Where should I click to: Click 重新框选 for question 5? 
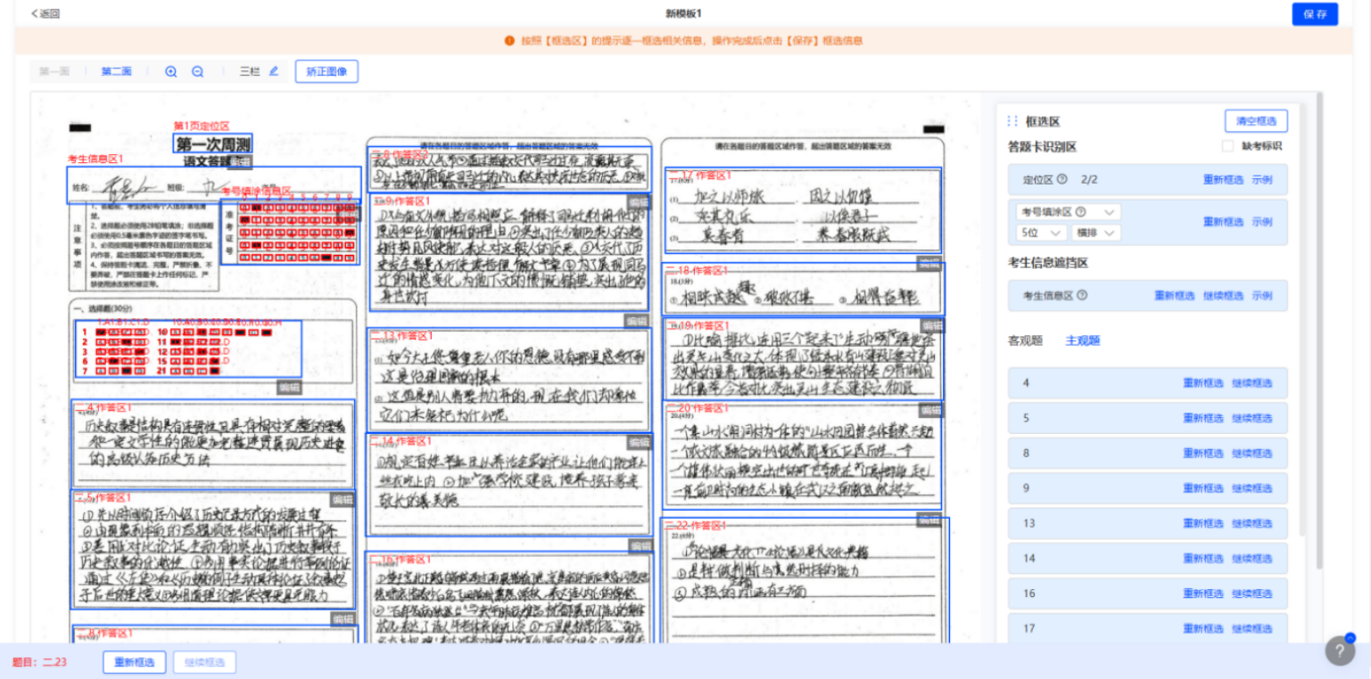[1203, 418]
